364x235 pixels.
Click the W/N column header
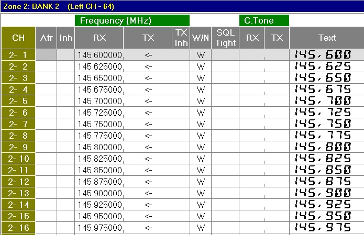201,38
